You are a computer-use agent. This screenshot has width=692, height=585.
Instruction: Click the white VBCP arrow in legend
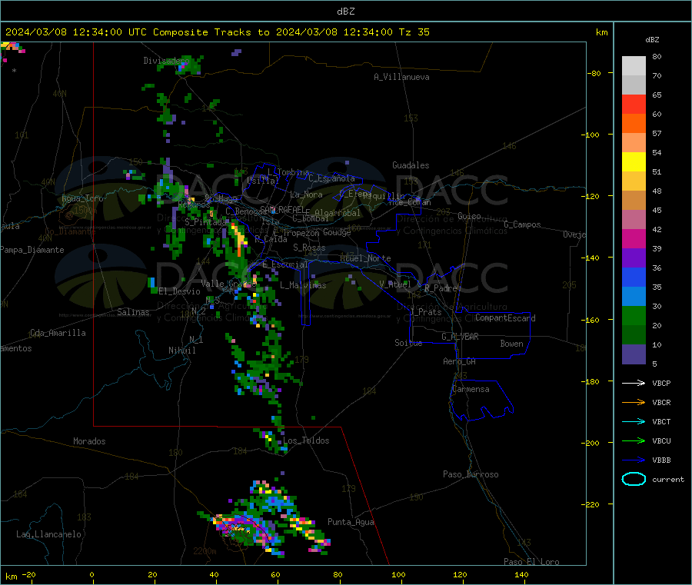point(634,383)
